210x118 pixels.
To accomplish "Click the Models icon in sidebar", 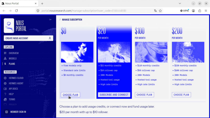I will pyautogui.click(x=5, y=58).
